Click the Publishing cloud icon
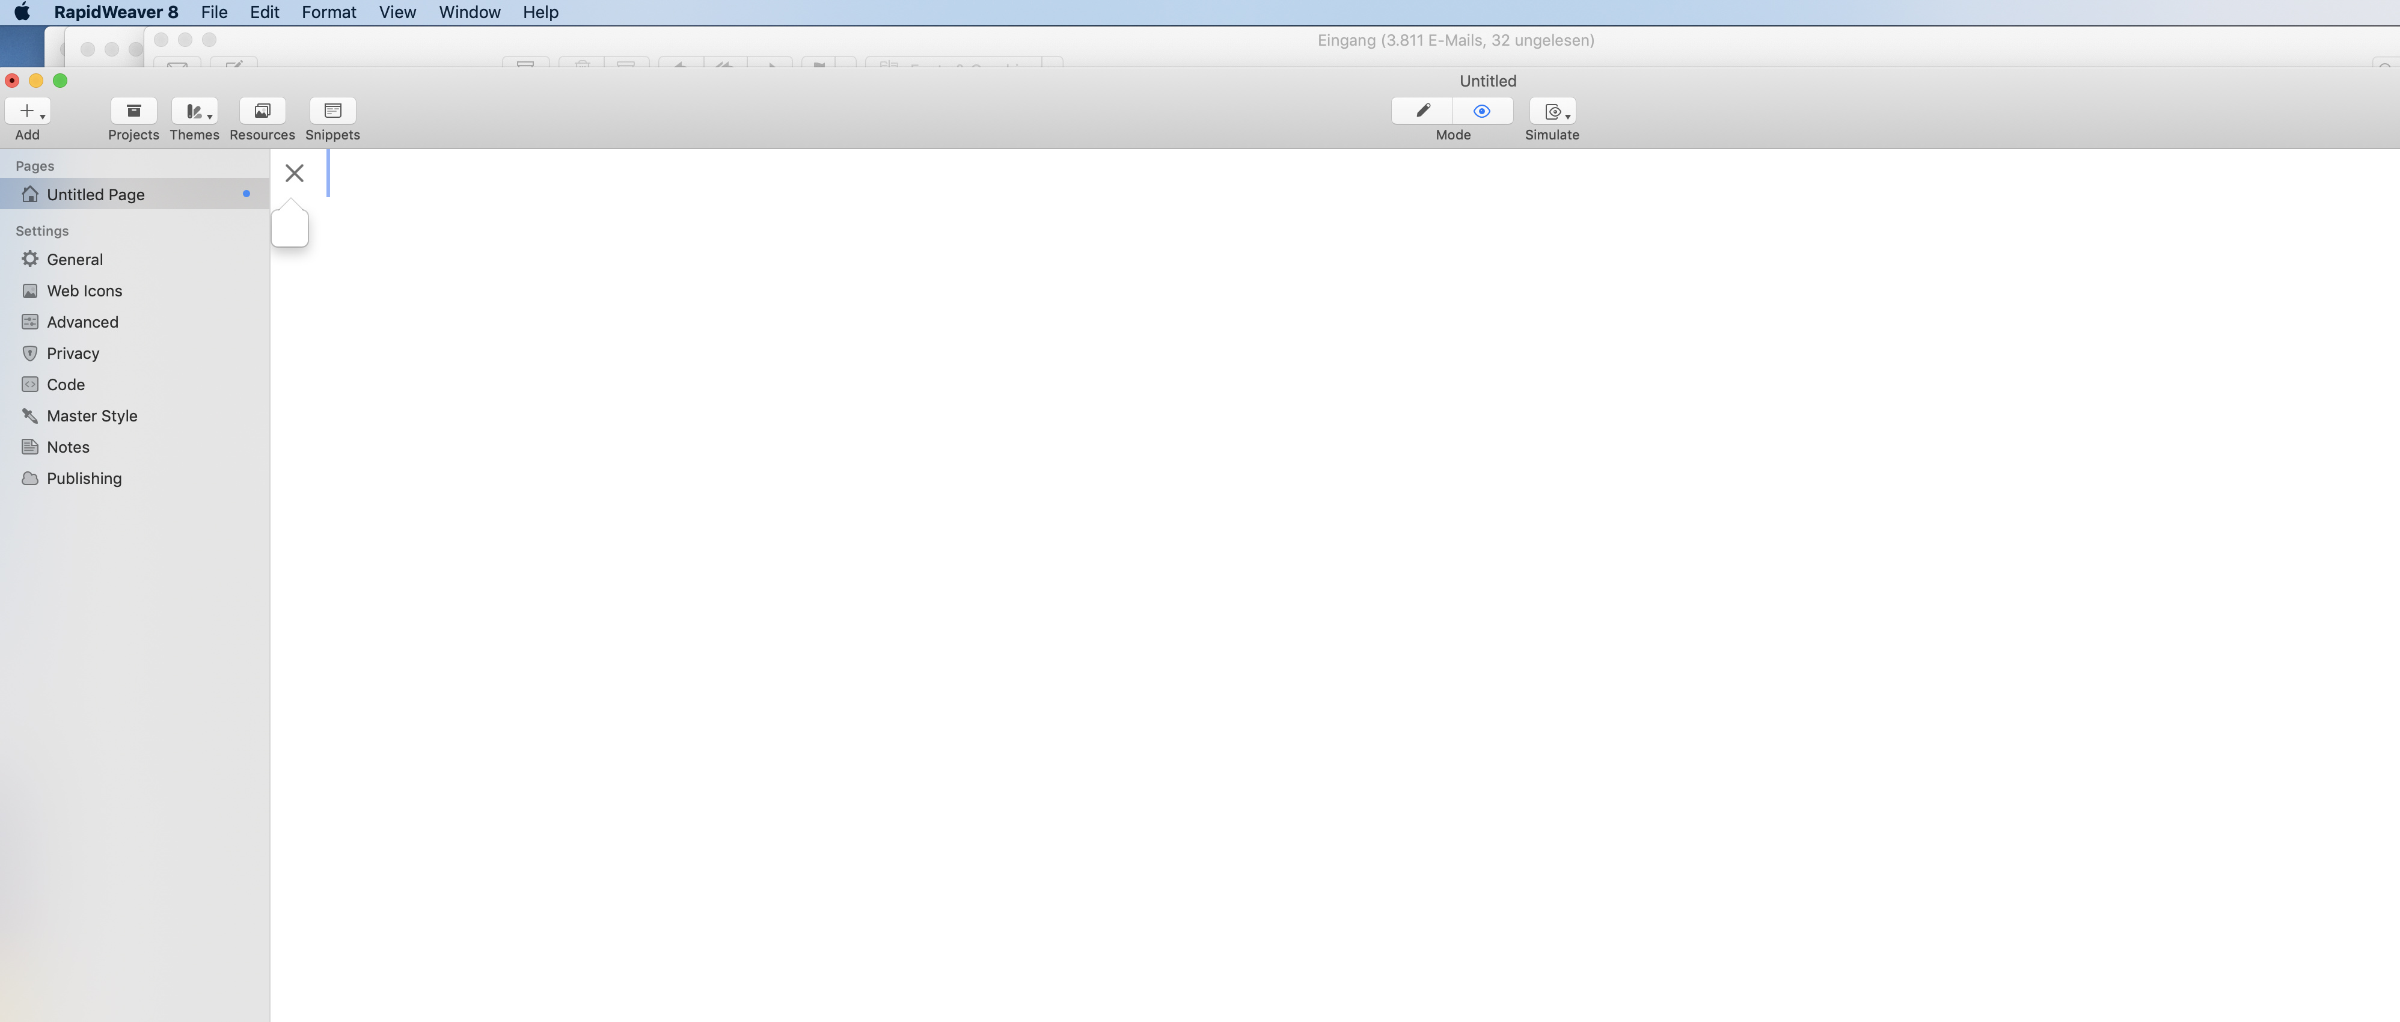The width and height of the screenshot is (2400, 1022). click(30, 478)
